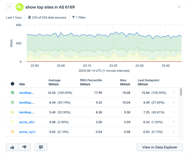The image size is (189, 157).
Task: Sort by the Average Gbits/s column header
Action: pos(54,82)
